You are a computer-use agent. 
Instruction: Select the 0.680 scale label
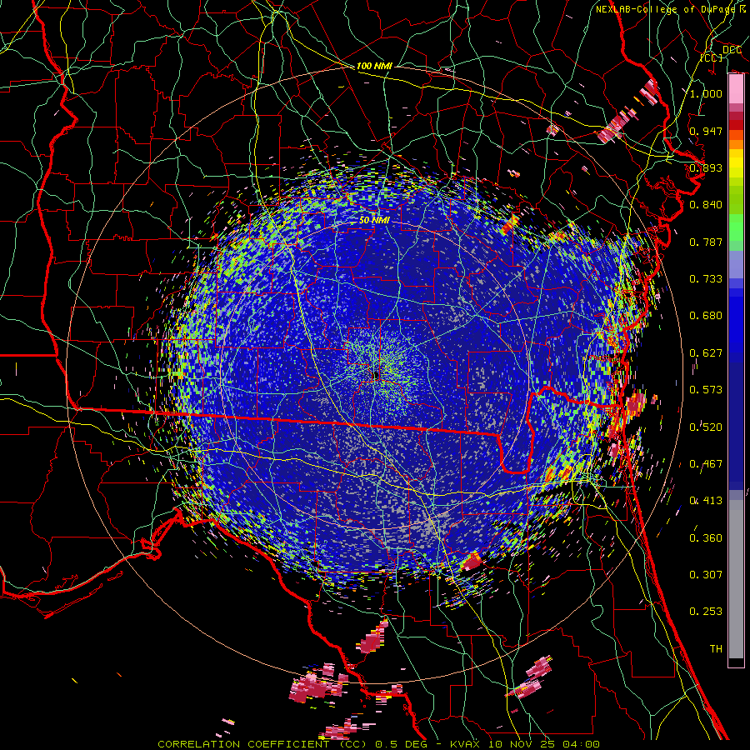pyautogui.click(x=706, y=316)
